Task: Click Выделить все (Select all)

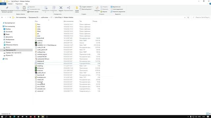Action: (x=115, y=7)
